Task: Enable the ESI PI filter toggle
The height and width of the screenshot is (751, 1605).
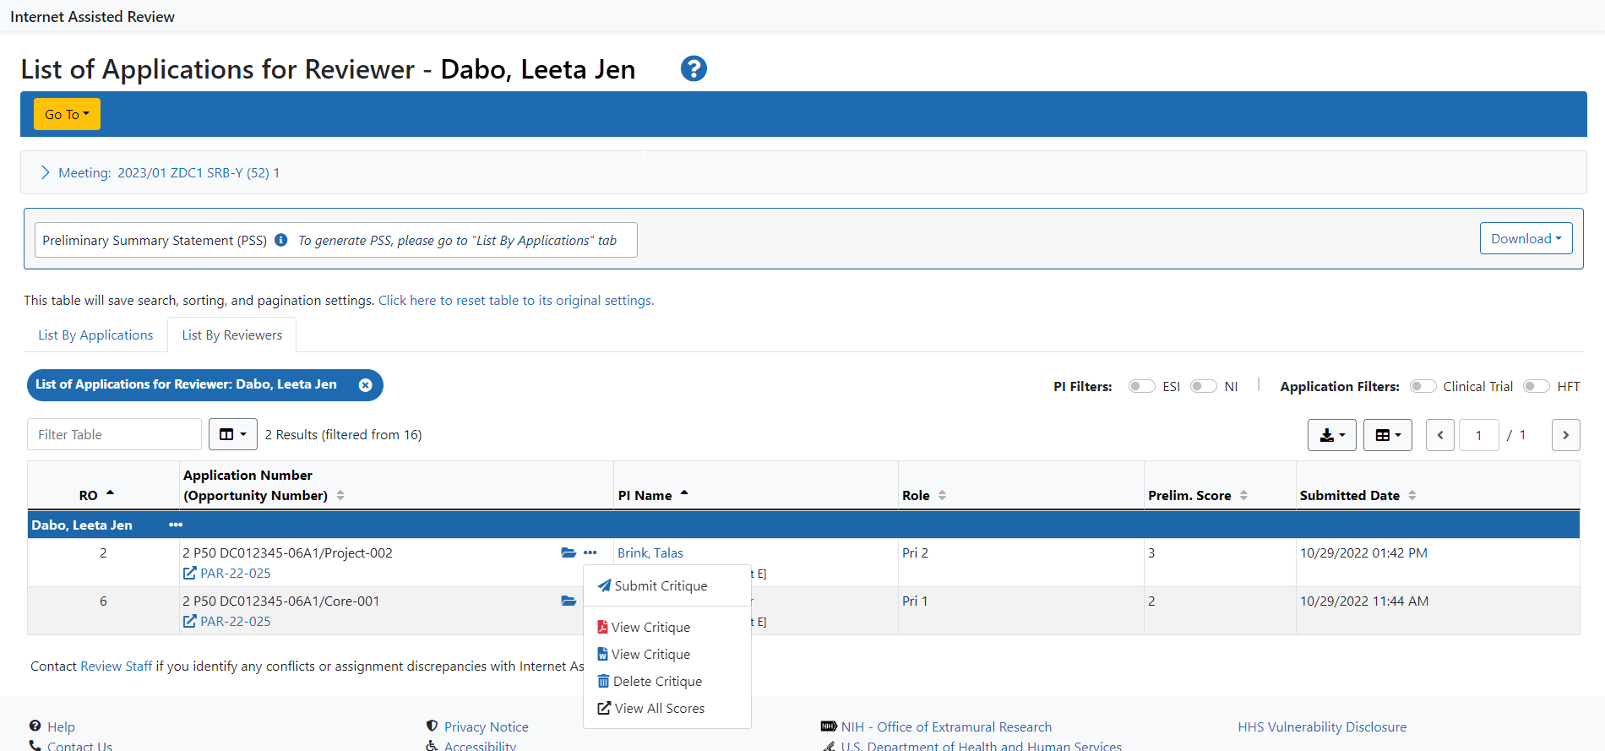Action: click(1141, 386)
